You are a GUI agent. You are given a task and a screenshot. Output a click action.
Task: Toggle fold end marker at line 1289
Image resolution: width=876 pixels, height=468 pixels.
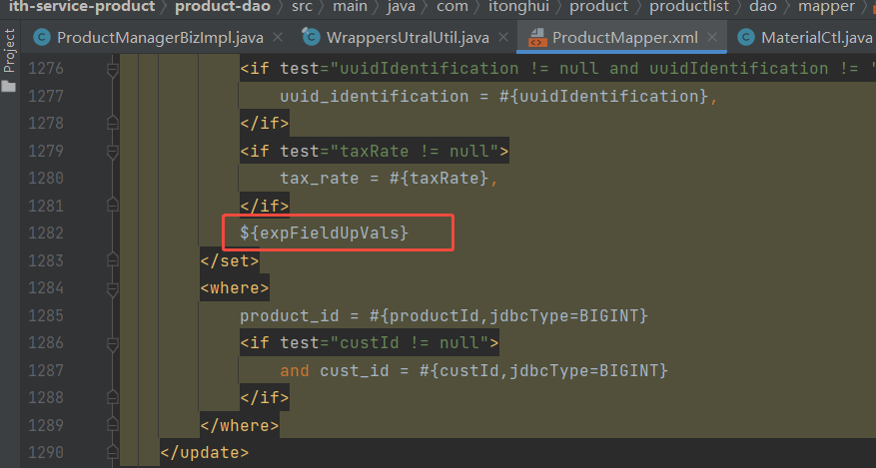tap(112, 425)
